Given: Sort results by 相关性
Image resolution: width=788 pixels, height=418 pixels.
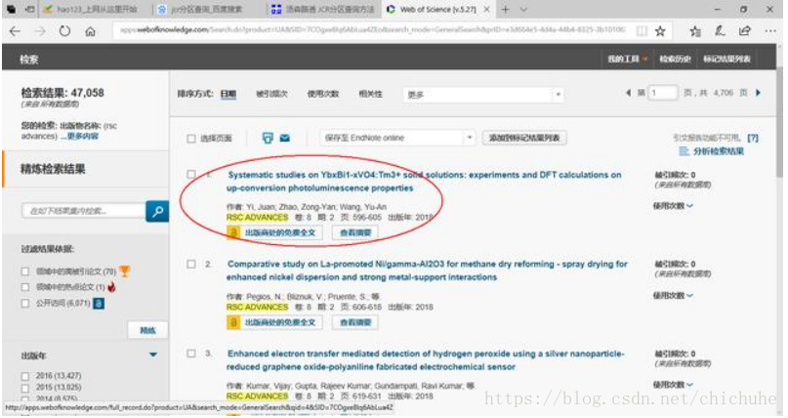Looking at the screenshot, I should click(370, 94).
